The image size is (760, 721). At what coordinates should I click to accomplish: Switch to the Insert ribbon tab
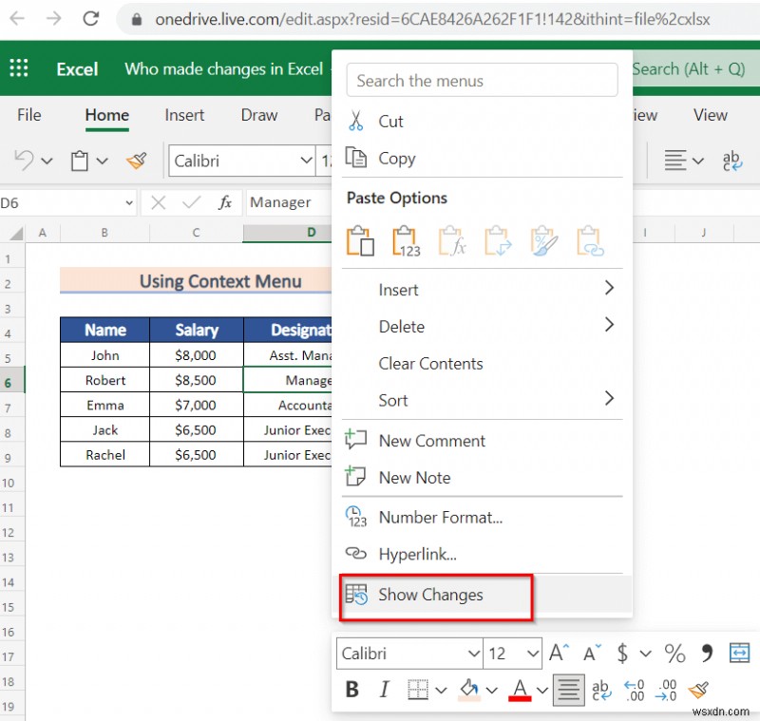point(184,115)
